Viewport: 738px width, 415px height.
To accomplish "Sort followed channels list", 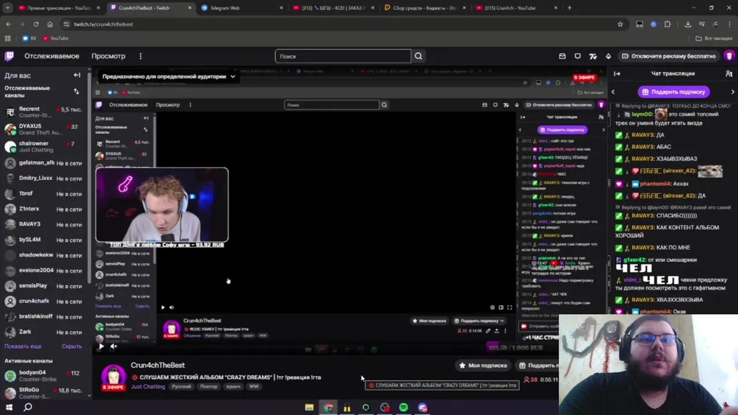I will (76, 92).
